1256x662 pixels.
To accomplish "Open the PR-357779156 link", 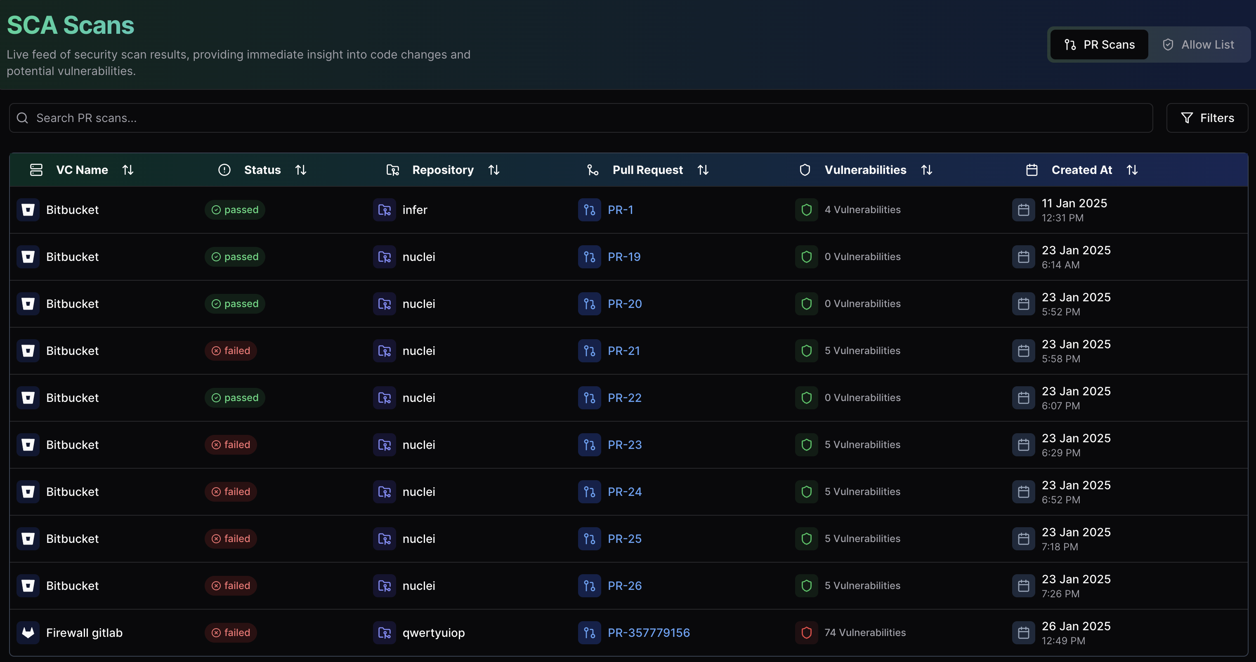I will 649,633.
